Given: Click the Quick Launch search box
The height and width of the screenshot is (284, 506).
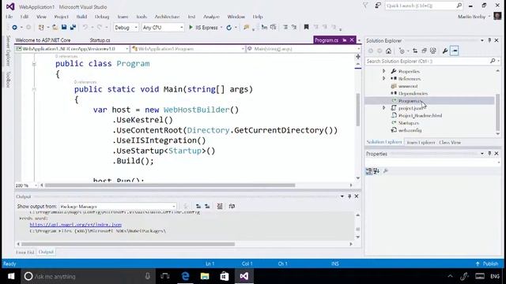Looking at the screenshot, I should coord(424,6).
